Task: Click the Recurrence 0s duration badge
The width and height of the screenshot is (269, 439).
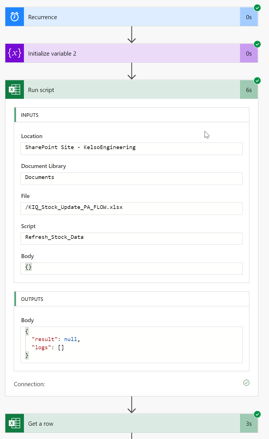Action: [x=249, y=17]
